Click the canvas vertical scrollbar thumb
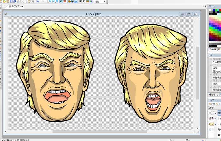221x141 pixels. (198, 73)
